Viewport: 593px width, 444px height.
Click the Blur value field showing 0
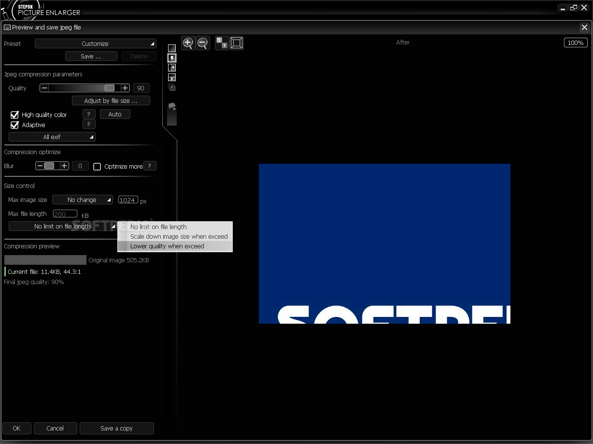coord(80,166)
